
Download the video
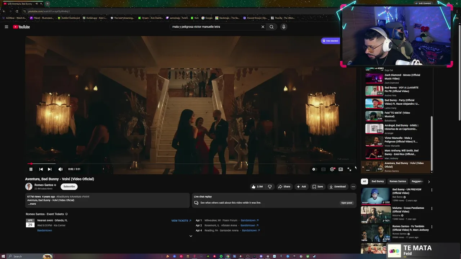click(x=337, y=187)
